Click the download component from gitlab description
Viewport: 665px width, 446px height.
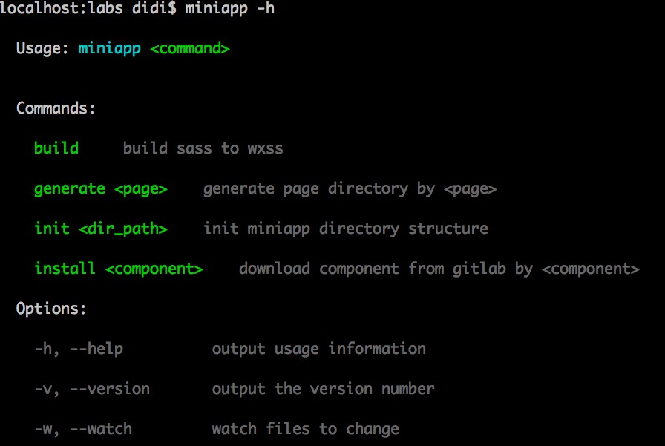tap(439, 269)
